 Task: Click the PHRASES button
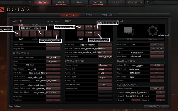tap(129, 39)
